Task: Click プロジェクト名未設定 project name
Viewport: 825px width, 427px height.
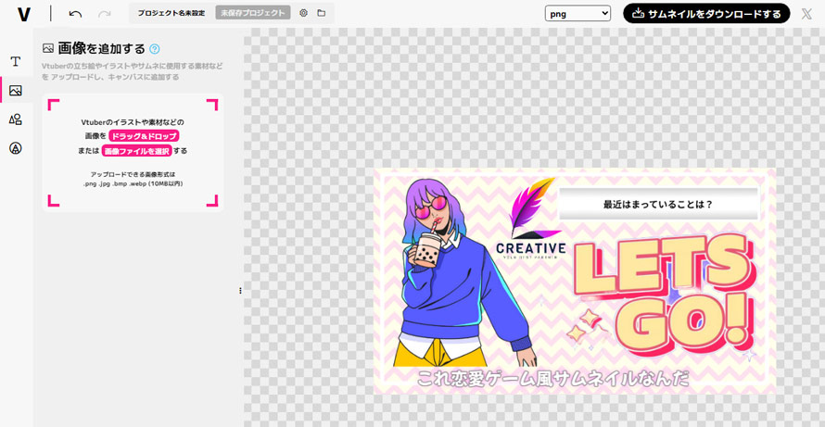Action: (171, 13)
